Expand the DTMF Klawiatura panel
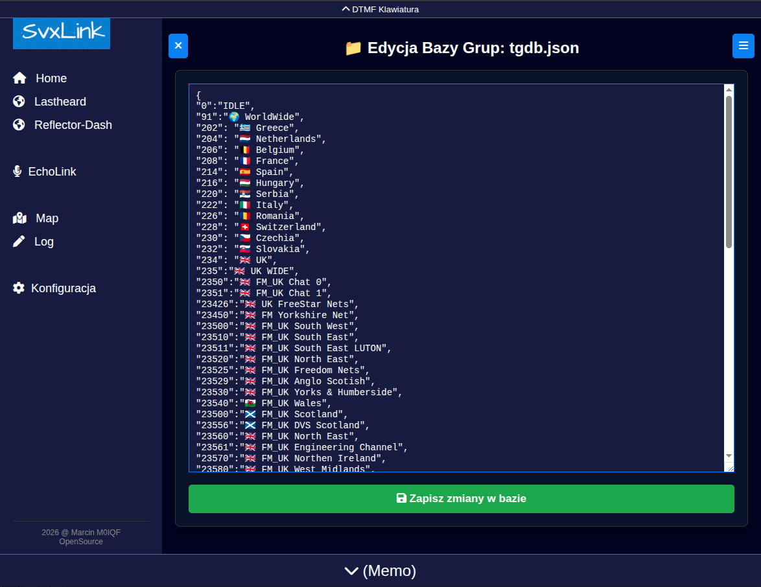 tap(380, 9)
